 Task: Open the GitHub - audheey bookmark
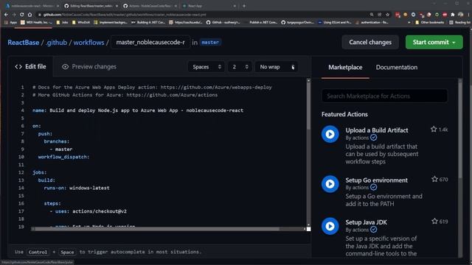coord(223,22)
